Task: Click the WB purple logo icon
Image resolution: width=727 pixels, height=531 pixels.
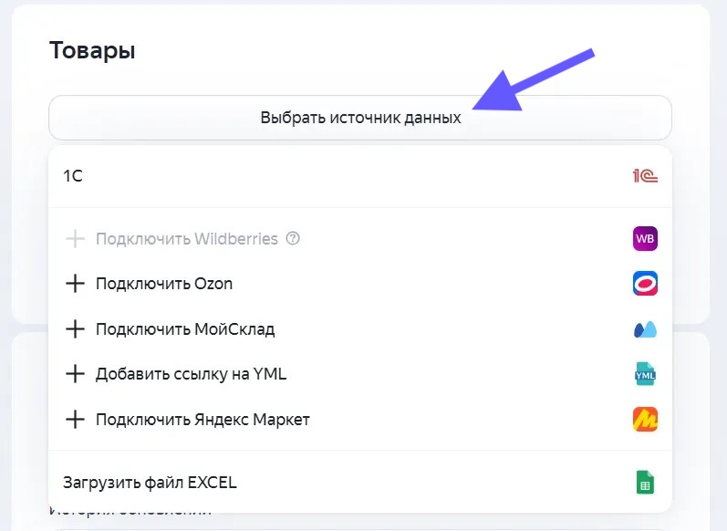Action: point(645,239)
